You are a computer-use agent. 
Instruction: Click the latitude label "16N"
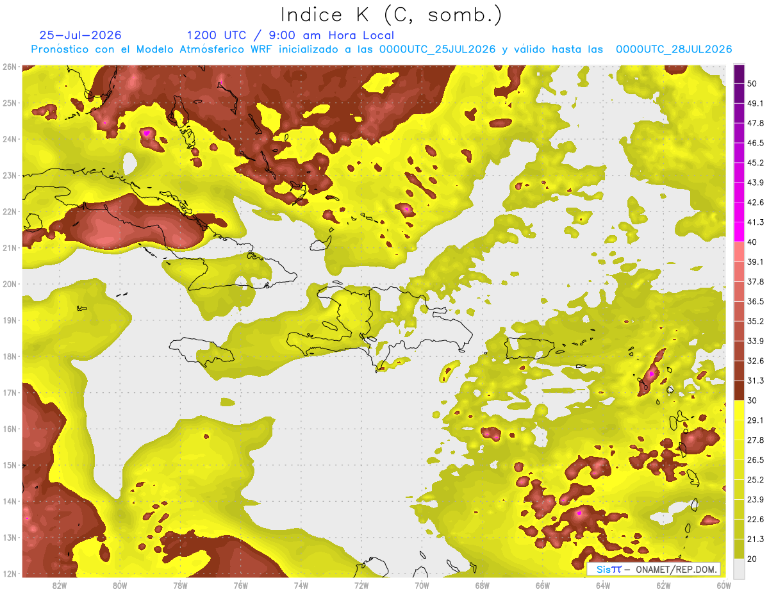tap(10, 429)
